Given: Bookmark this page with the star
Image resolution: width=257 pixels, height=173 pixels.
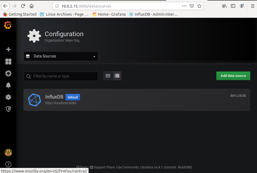Looking at the screenshot, I should [x=199, y=6].
